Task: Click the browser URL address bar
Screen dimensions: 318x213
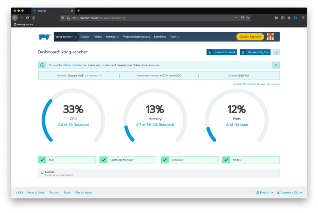Action: (x=148, y=18)
